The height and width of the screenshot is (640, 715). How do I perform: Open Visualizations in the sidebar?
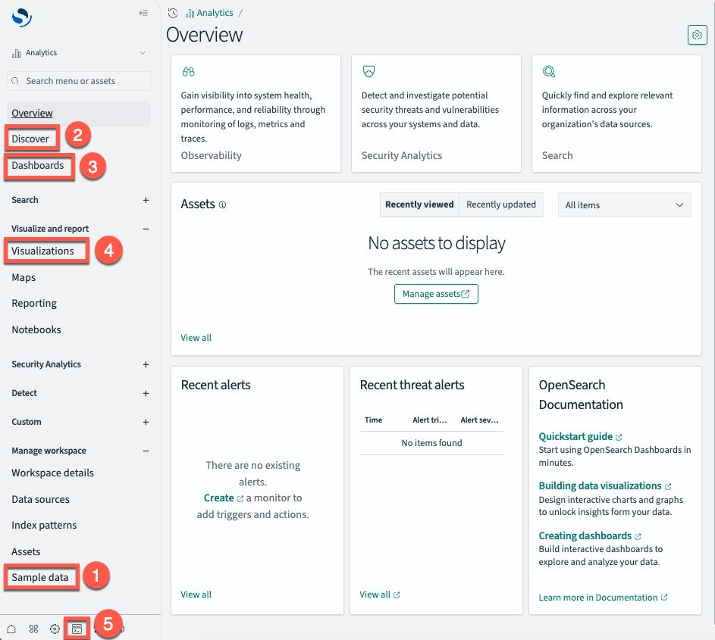(x=42, y=251)
